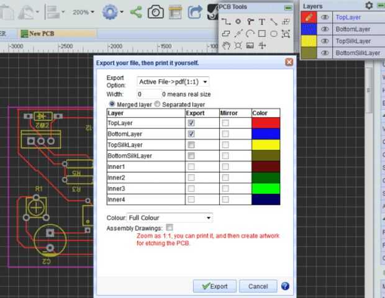
Task: Click the blue BottomLayer swatch in Layers panel
Action: [309, 29]
